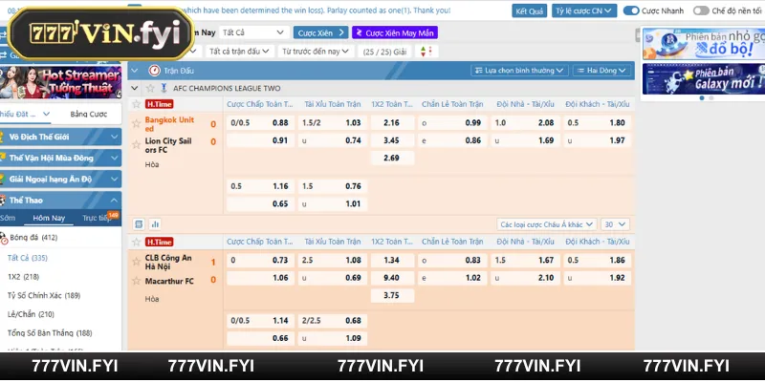Select 1X2 (218) bet type
Viewport: 765px width, 382px height.
click(x=23, y=277)
